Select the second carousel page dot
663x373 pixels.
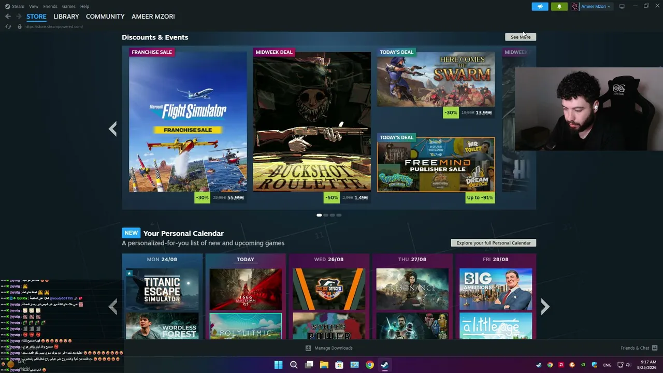(326, 215)
